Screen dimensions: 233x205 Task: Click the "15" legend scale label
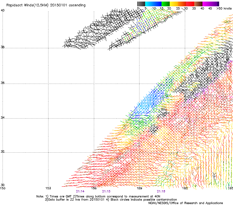(162, 9)
